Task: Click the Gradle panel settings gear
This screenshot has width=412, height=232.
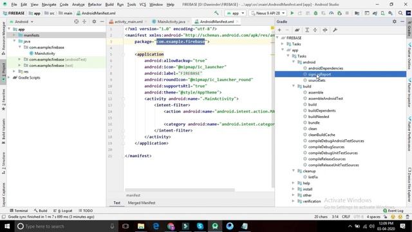Action: point(395,21)
